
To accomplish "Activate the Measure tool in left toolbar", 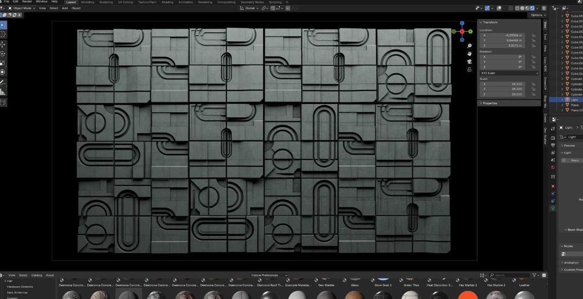I will click(x=3, y=92).
